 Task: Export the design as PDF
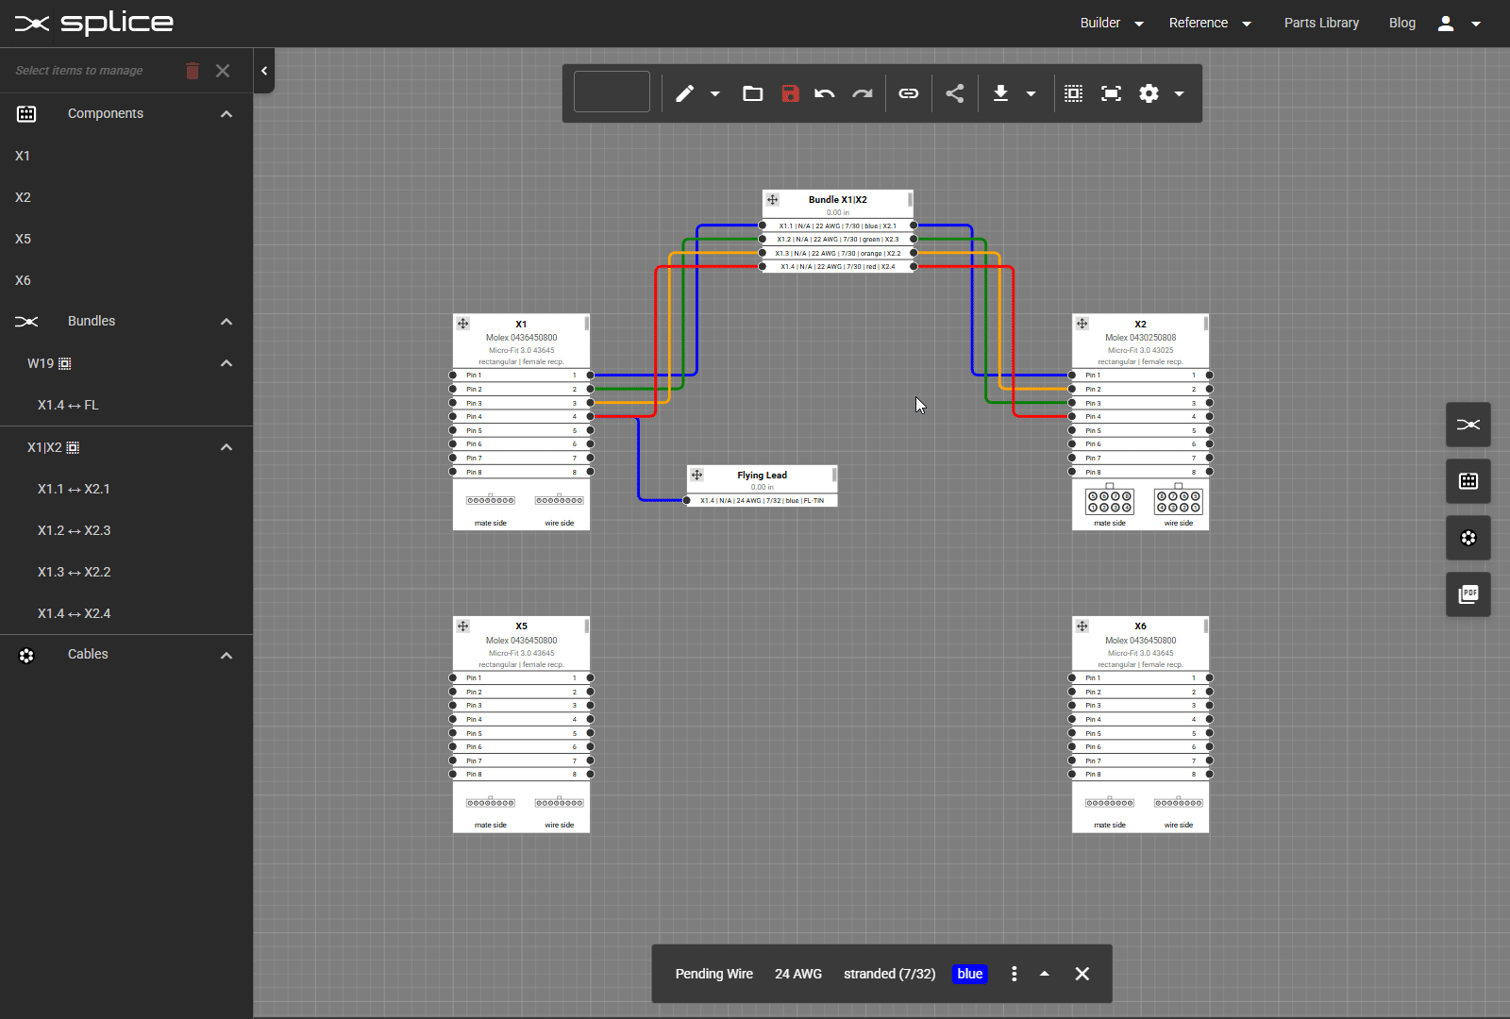1468,593
